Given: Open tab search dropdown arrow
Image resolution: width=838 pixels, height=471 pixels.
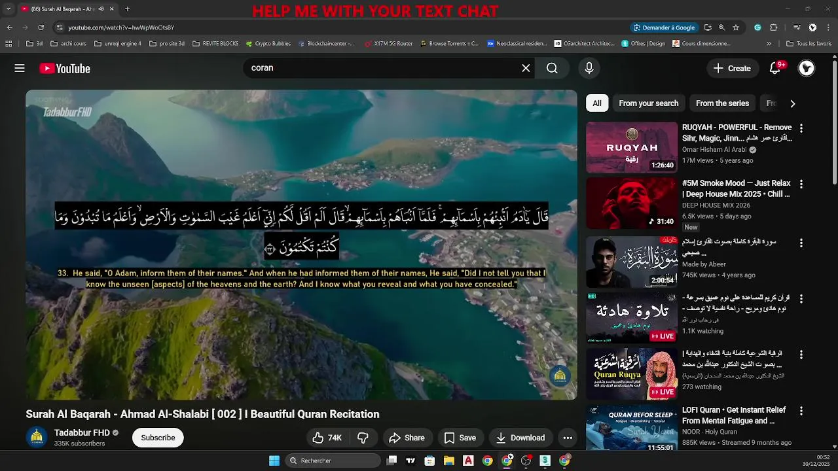Looking at the screenshot, I should click(x=9, y=9).
